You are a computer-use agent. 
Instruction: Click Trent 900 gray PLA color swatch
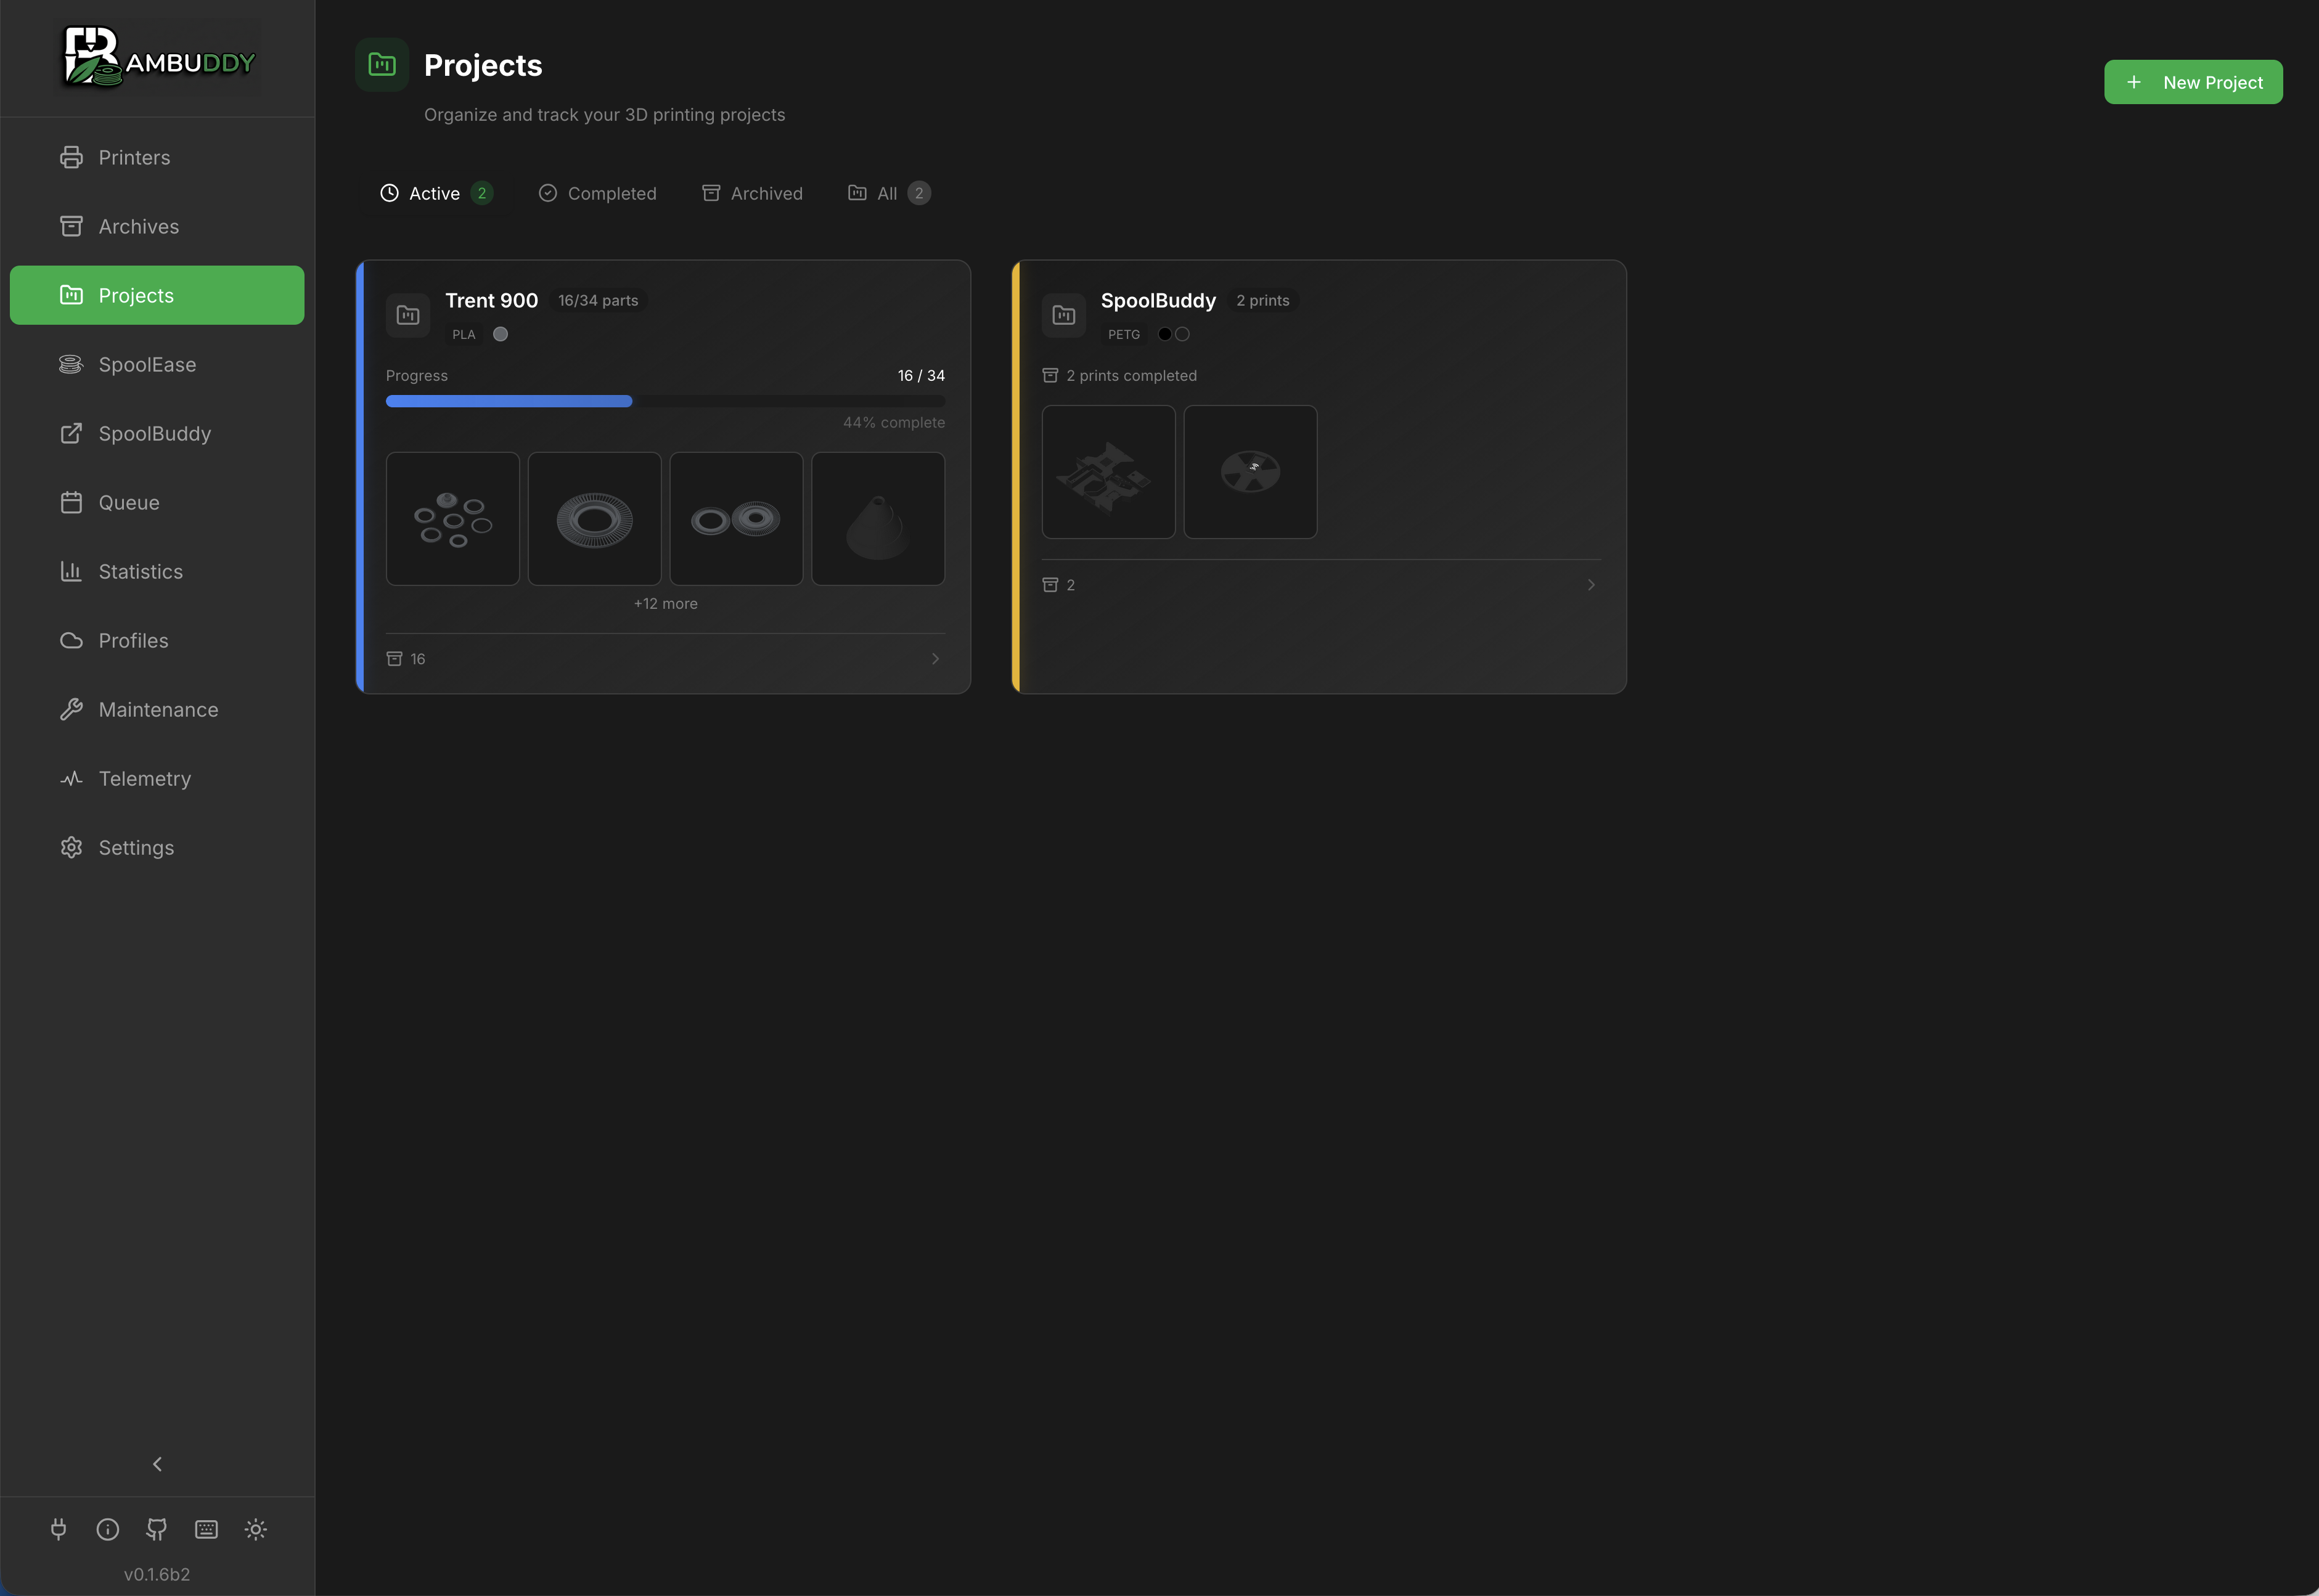tap(500, 334)
